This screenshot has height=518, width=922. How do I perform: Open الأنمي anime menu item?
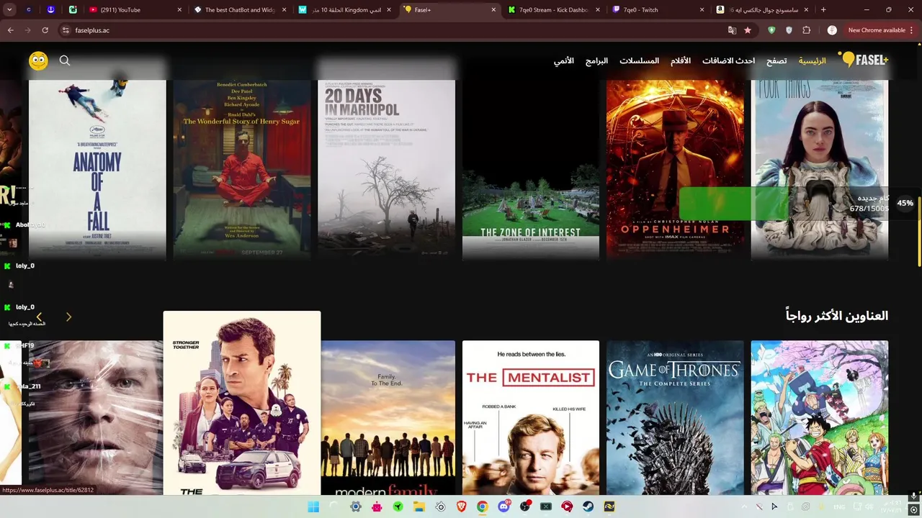[x=563, y=61]
